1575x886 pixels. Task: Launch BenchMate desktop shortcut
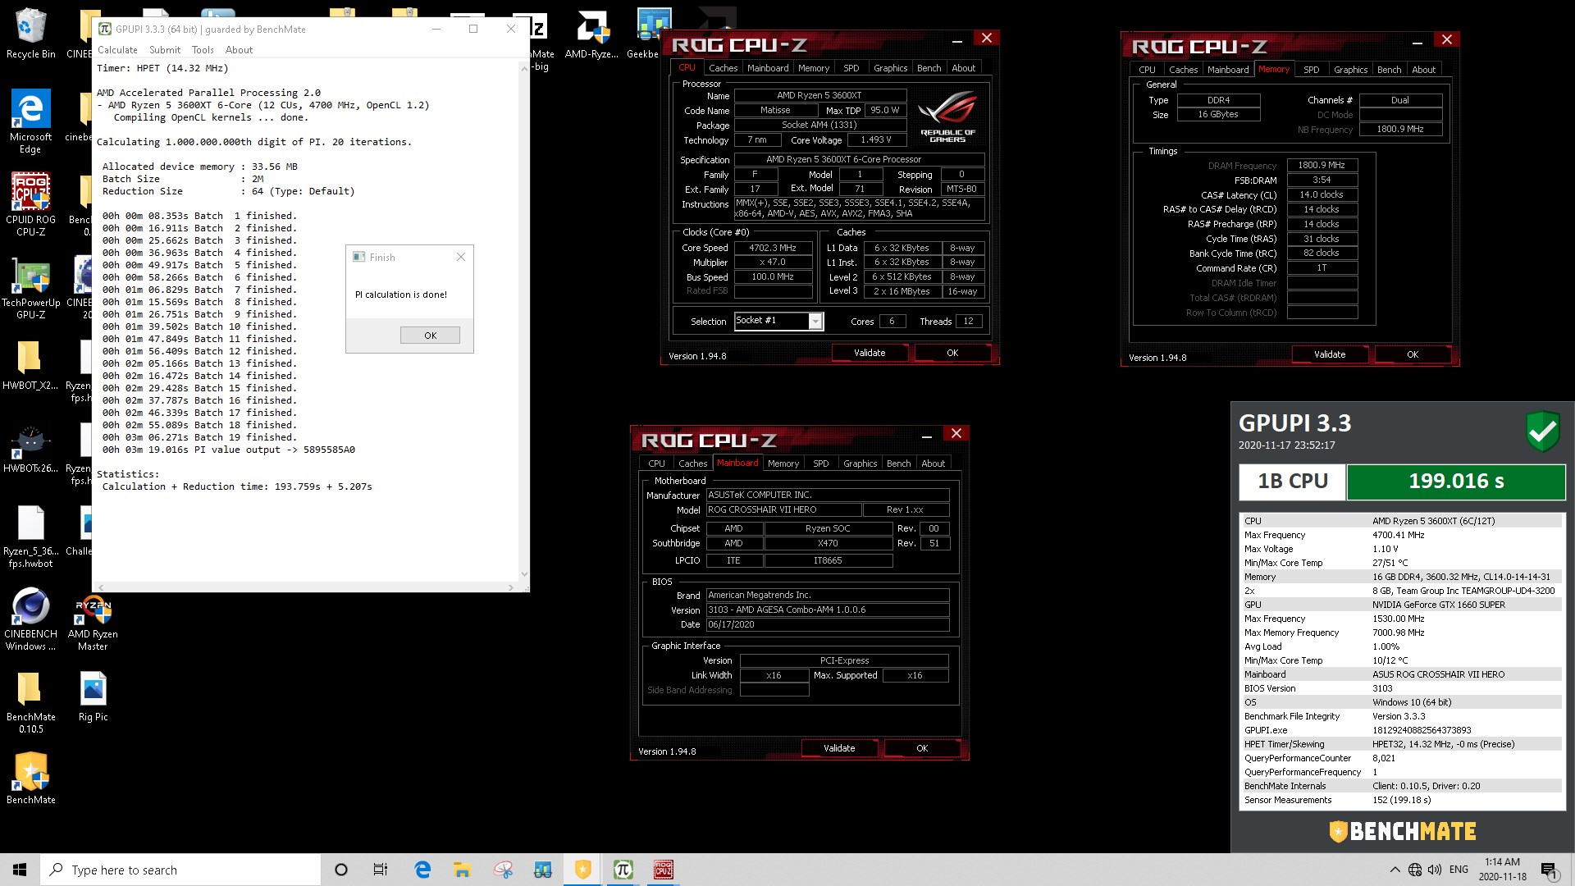point(30,778)
